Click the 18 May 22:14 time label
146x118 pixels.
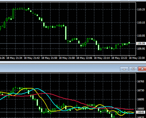[102, 58]
